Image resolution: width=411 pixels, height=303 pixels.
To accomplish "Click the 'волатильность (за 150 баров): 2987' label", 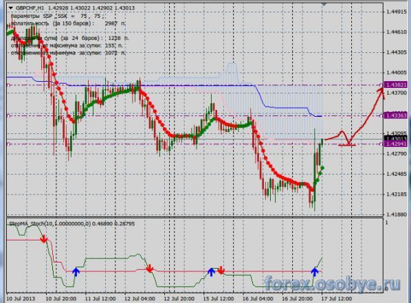I will point(68,23).
